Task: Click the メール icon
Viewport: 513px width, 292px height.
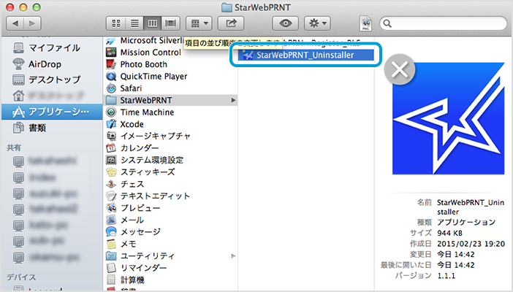Action: (x=111, y=220)
